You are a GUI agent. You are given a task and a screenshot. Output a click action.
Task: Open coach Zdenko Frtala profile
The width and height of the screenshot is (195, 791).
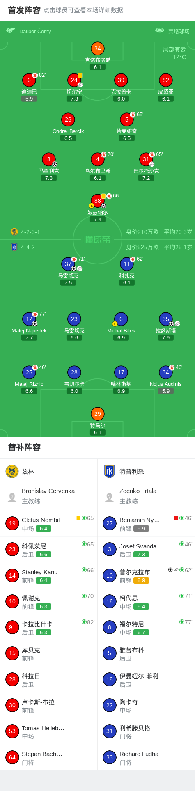tap(146, 496)
